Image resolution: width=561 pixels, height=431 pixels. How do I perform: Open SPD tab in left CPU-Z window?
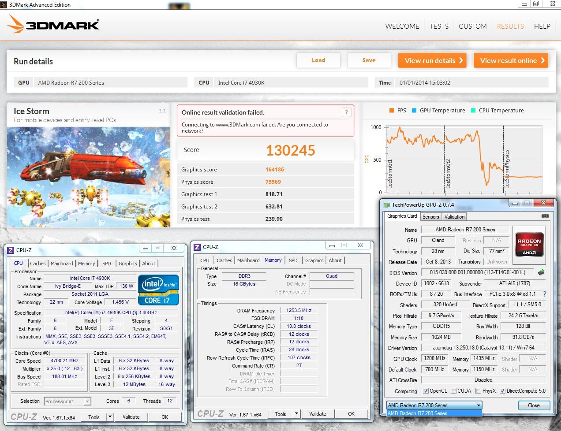point(107,264)
